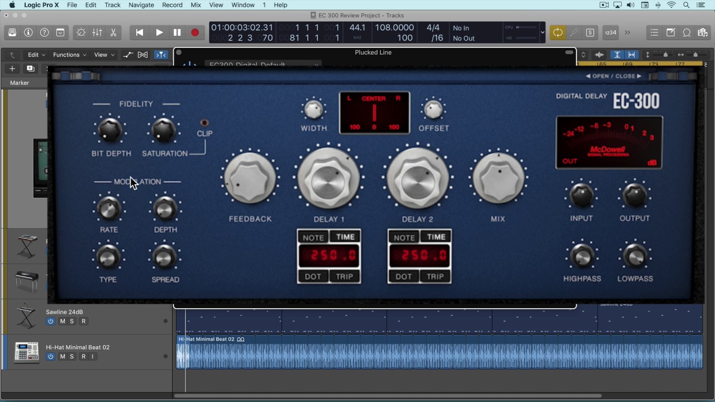Screen dimensions: 715x402
Task: Add a new track plus button
Action: (x=12, y=69)
